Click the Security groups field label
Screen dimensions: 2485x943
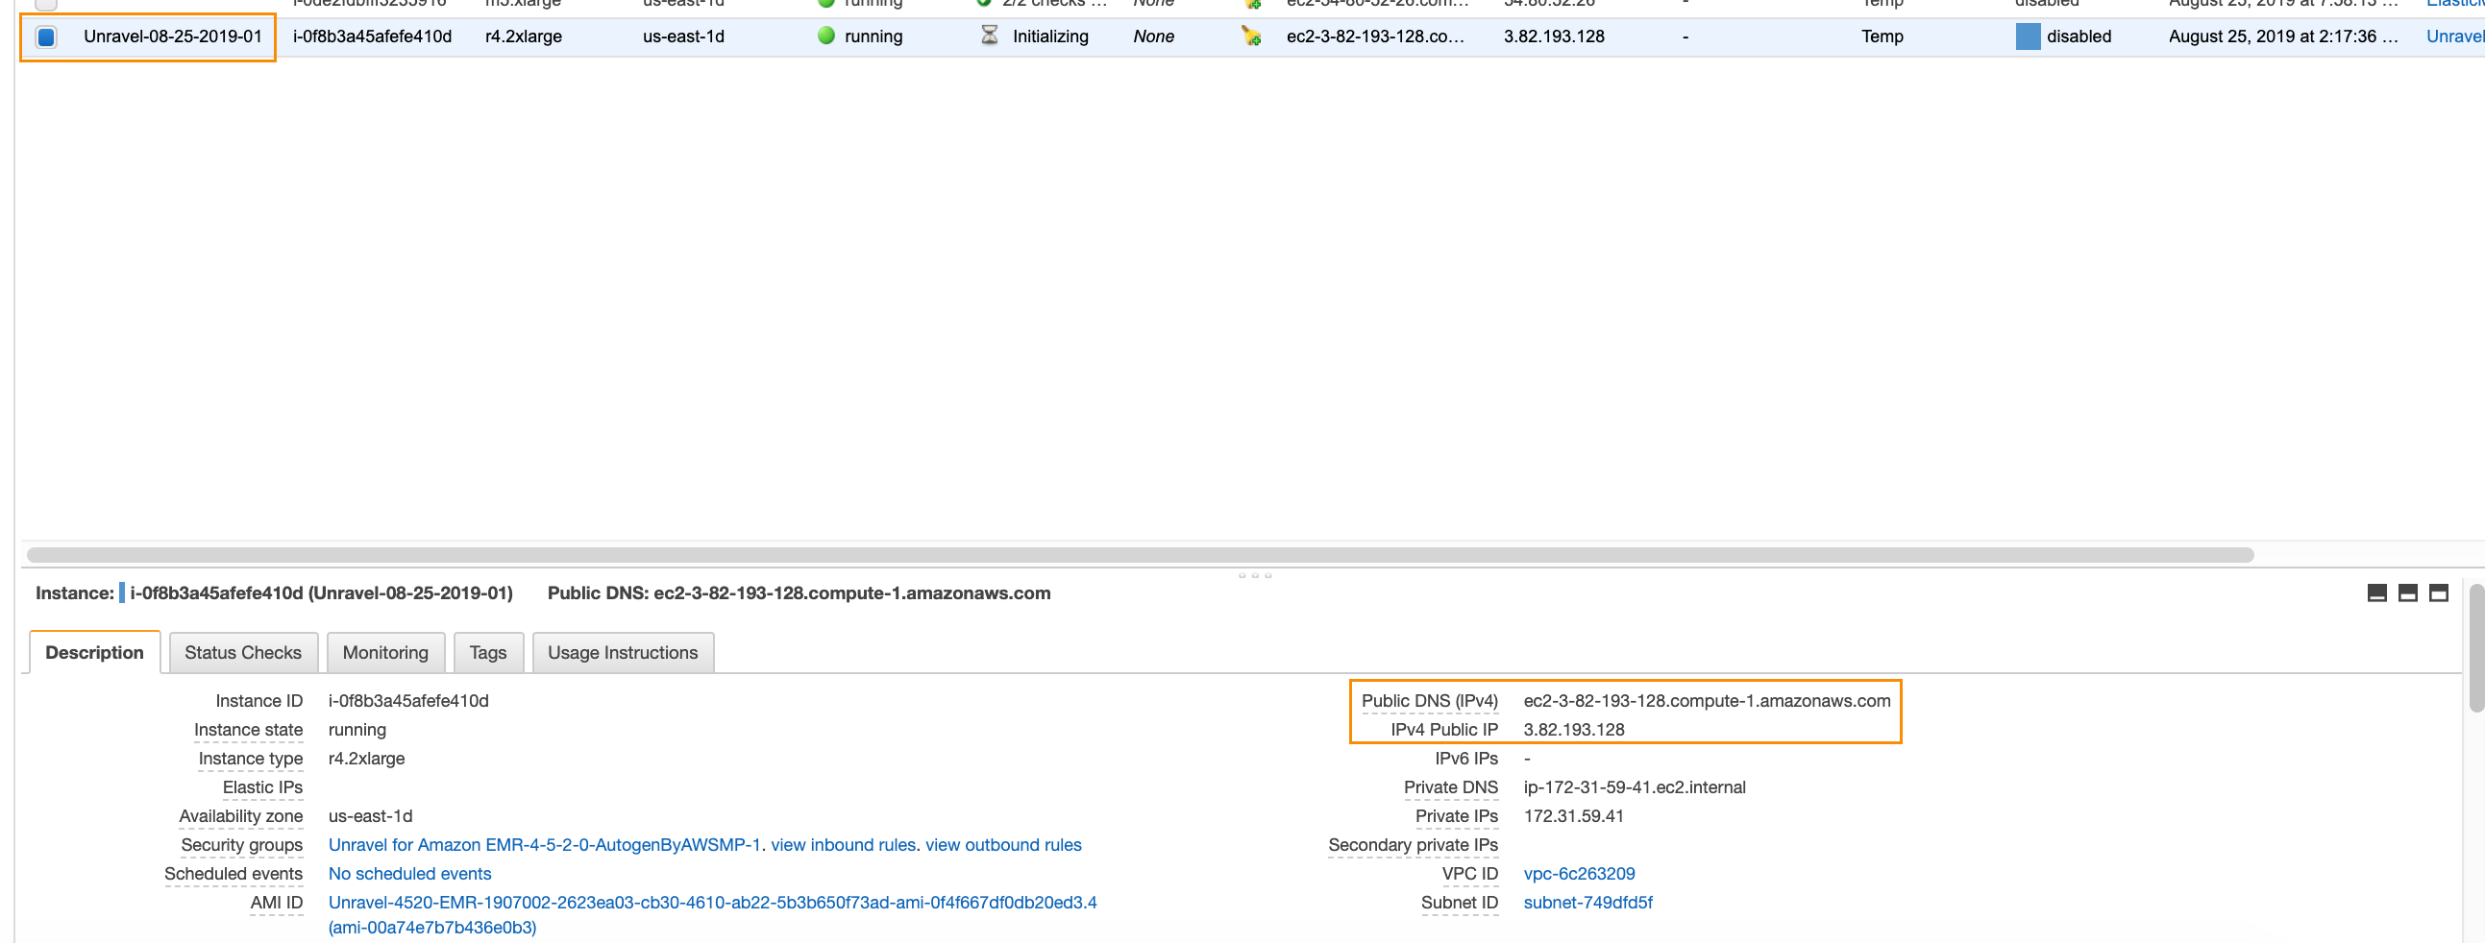[x=241, y=846]
